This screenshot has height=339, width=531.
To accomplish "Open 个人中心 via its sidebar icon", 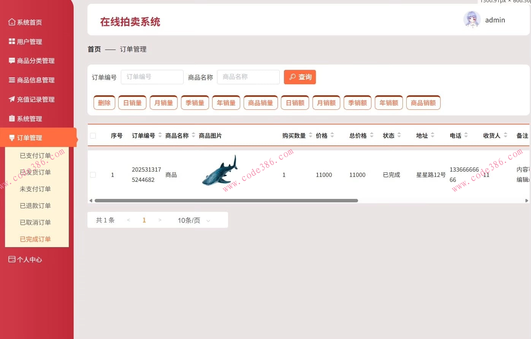I will click(12, 259).
